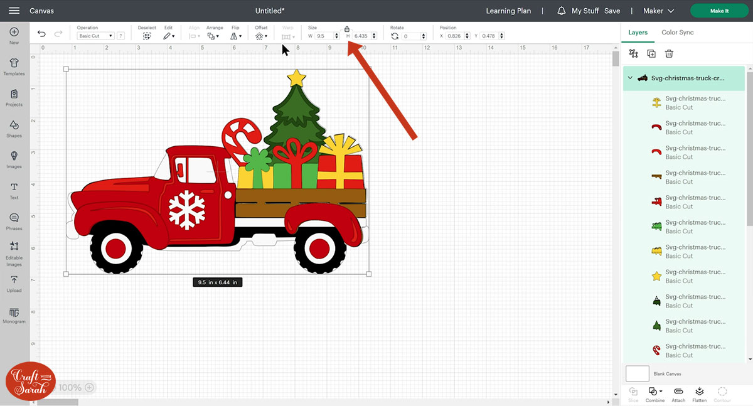The height and width of the screenshot is (406, 753).
Task: Click the New project icon
Action: (14, 32)
